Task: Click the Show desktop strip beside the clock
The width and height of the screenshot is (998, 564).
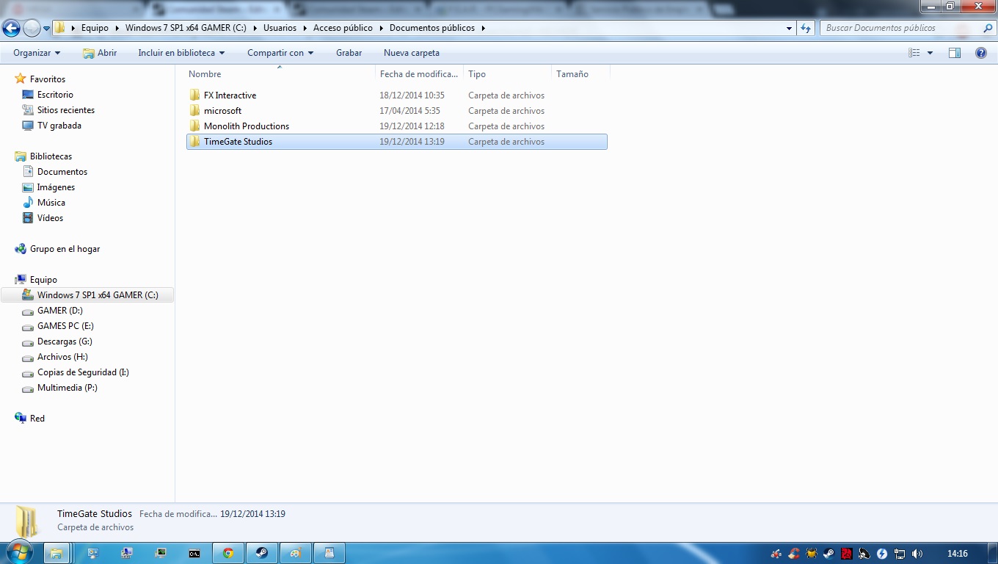Action: (992, 553)
